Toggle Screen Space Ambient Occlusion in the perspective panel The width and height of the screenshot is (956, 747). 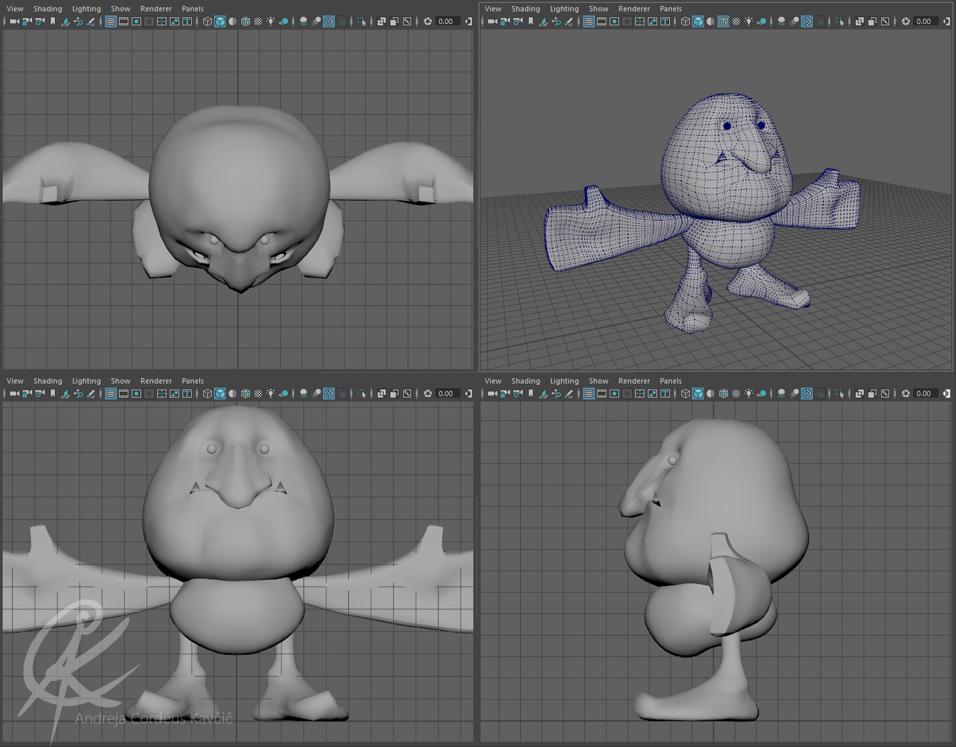[x=782, y=21]
